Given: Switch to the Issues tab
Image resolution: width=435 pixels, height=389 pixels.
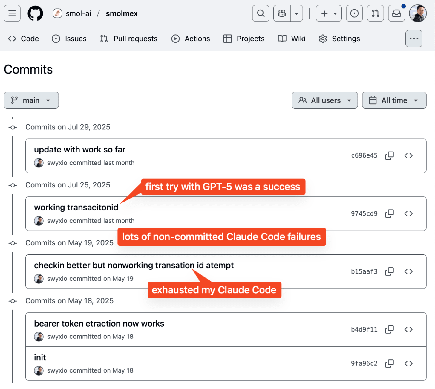Looking at the screenshot, I should coord(69,39).
